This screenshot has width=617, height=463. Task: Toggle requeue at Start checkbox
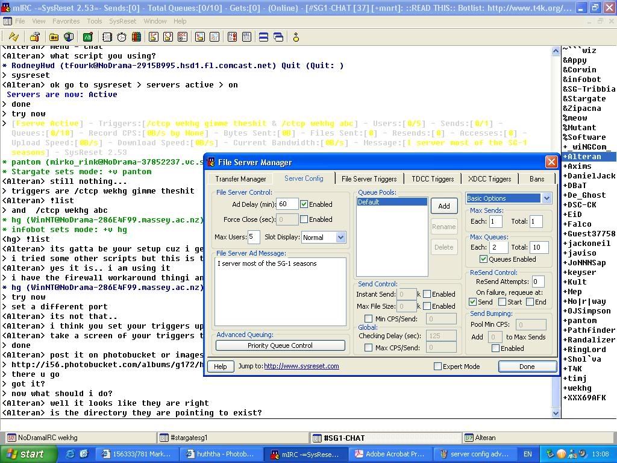tap(502, 302)
